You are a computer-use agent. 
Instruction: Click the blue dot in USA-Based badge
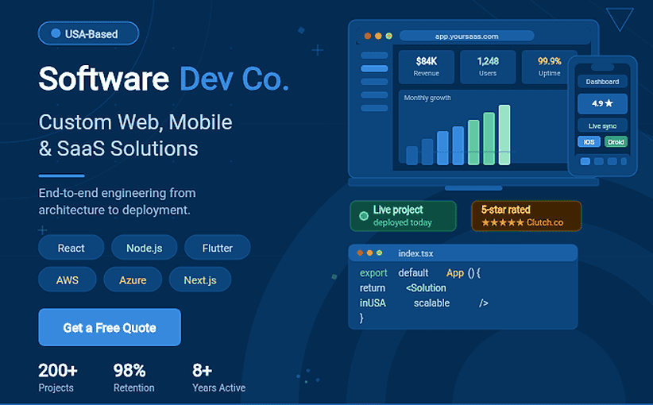[x=56, y=33]
